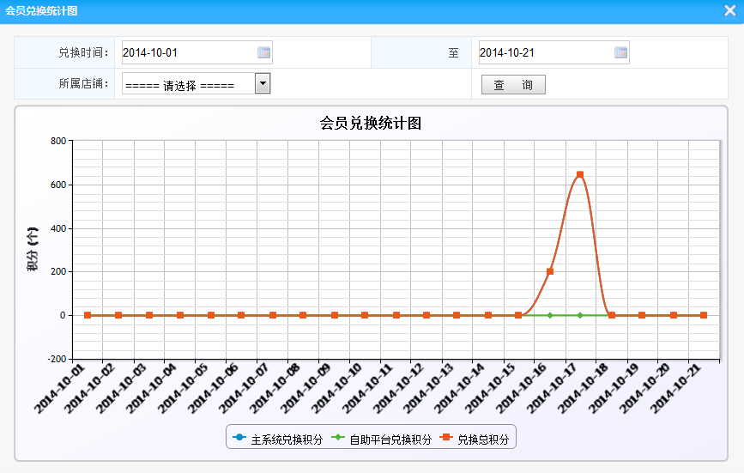Open the start date calendar picker icon

pos(264,52)
